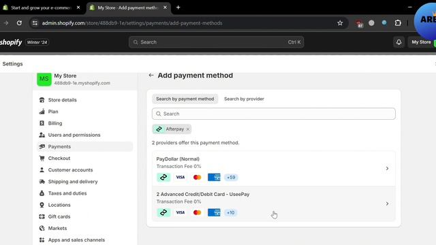Image resolution: width=436 pixels, height=245 pixels.
Task: Click Taxes and duties label
Action: pos(67,193)
